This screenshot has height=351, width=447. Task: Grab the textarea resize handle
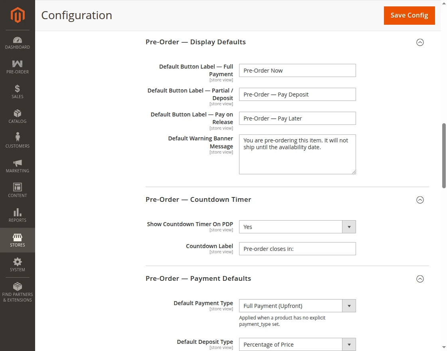pos(354,172)
